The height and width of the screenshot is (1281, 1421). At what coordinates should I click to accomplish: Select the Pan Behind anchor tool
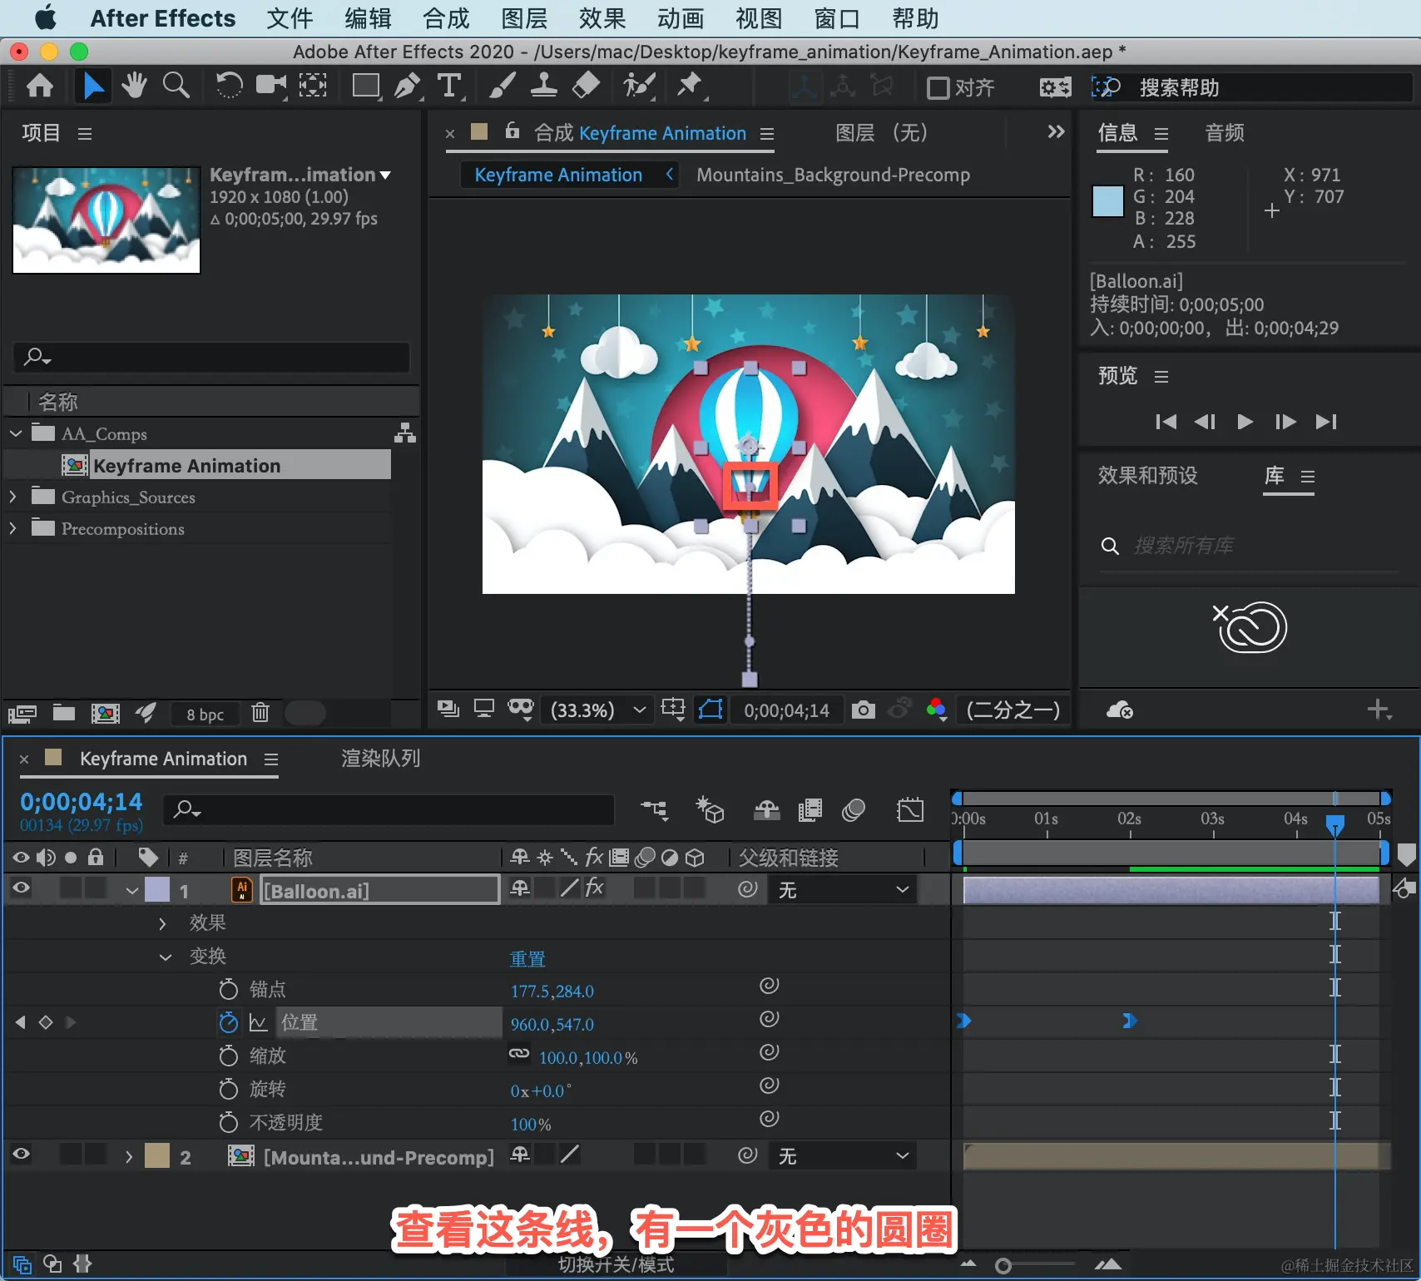[x=313, y=86]
